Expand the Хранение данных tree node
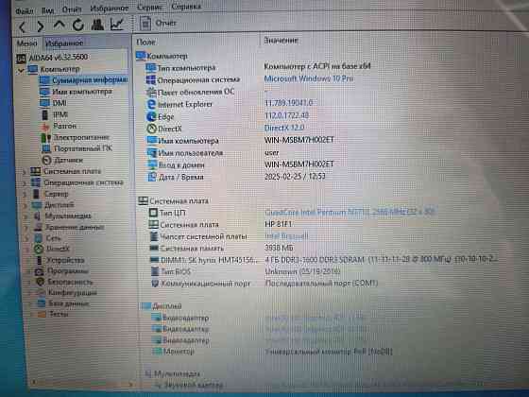Viewport: 529px width, 397px height. [x=26, y=228]
